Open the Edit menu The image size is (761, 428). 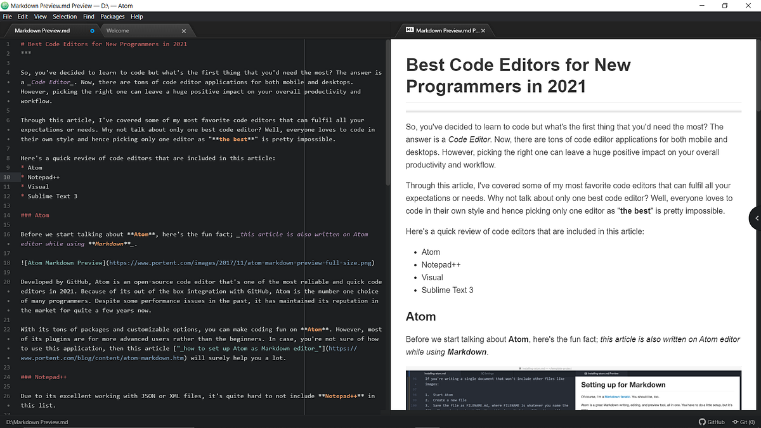point(23,16)
